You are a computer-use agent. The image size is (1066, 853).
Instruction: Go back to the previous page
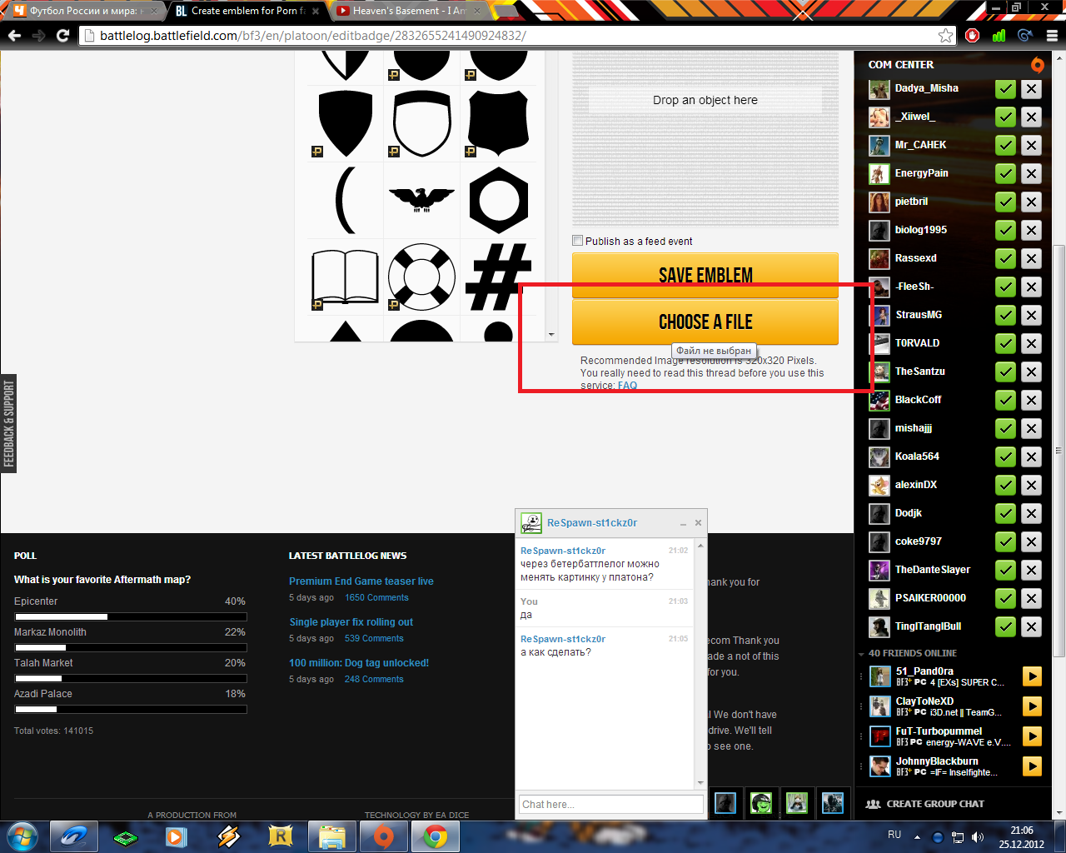14,35
